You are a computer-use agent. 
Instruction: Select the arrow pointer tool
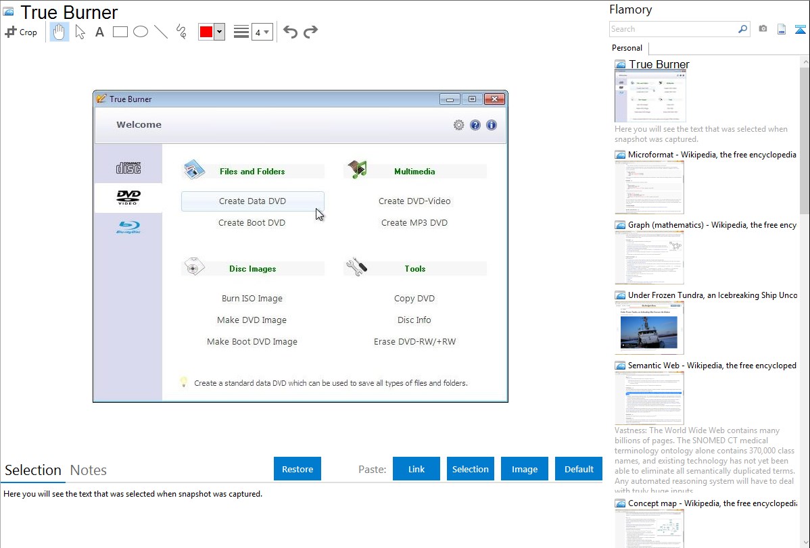point(80,32)
